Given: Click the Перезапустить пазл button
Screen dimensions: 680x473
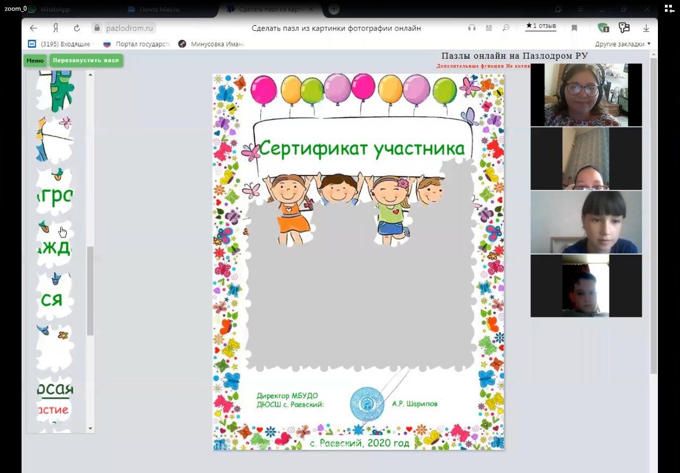Looking at the screenshot, I should point(86,60).
